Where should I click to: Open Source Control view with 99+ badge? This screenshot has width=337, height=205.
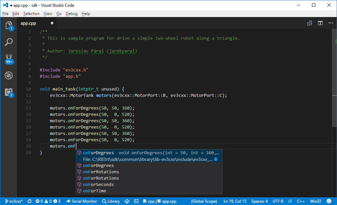pyautogui.click(x=9, y=59)
